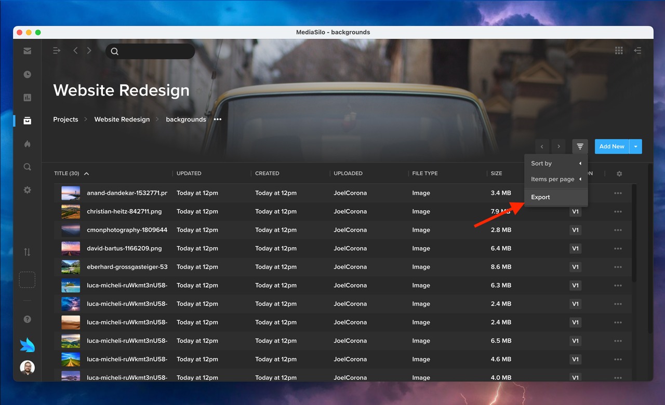Image resolution: width=665 pixels, height=405 pixels.
Task: Sort by UPLOADED column header
Action: point(348,173)
